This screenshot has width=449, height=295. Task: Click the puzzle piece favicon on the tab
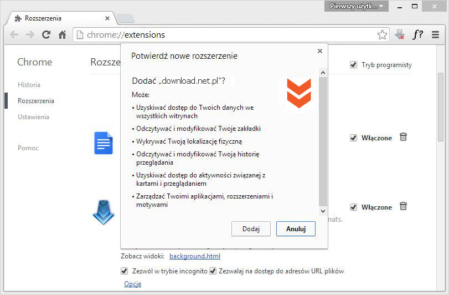coord(18,18)
